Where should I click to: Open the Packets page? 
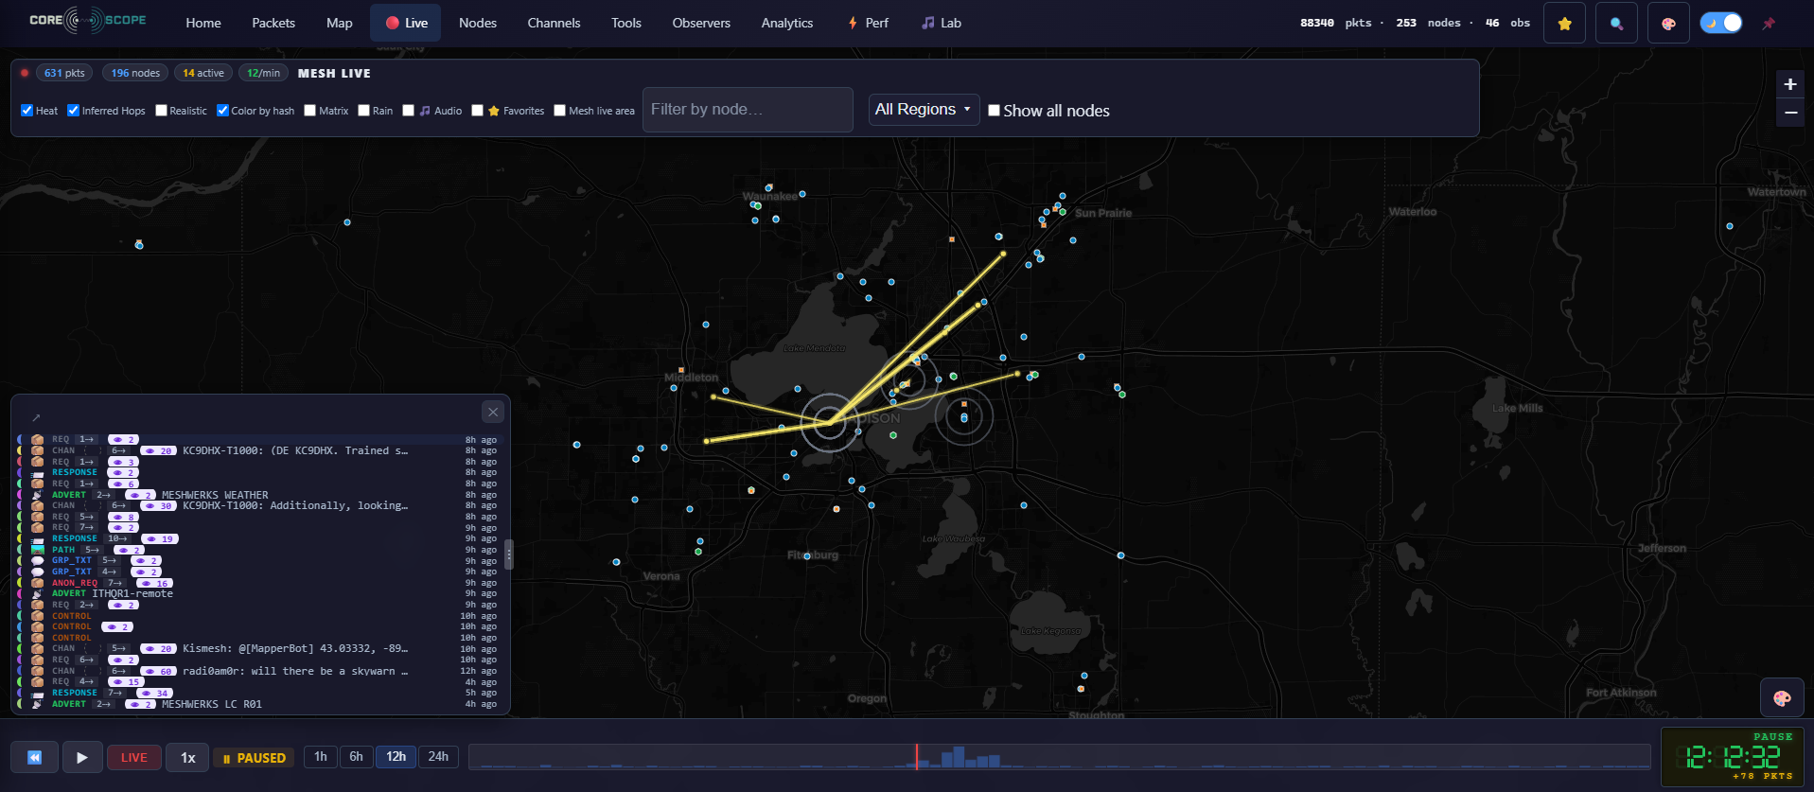pos(273,23)
